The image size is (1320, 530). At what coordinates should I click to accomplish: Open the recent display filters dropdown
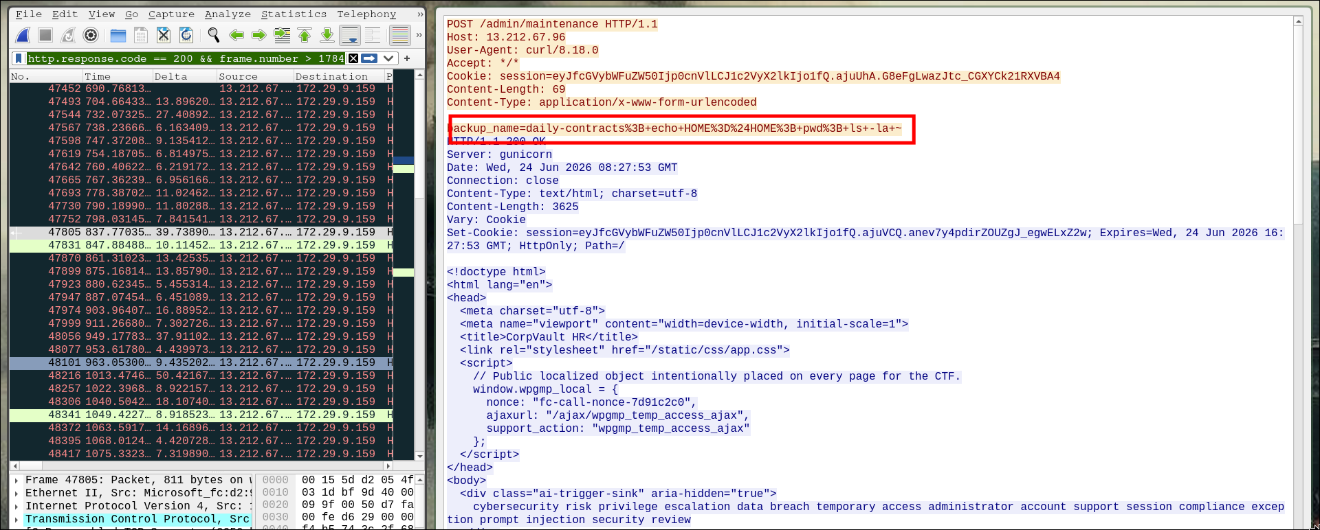(x=388, y=58)
